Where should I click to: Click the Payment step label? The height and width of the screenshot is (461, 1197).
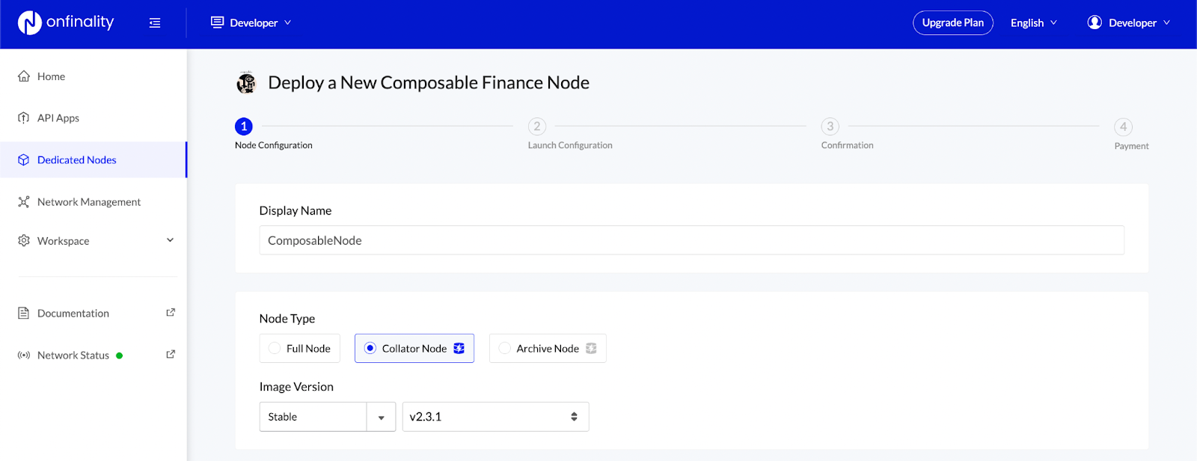pyautogui.click(x=1132, y=146)
